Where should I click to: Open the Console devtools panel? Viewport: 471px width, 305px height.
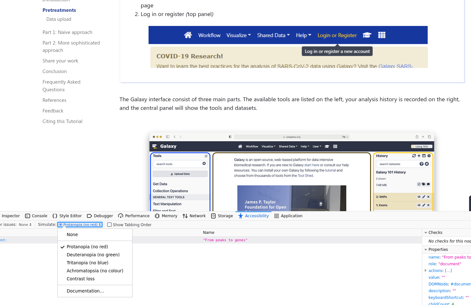[x=36, y=216]
